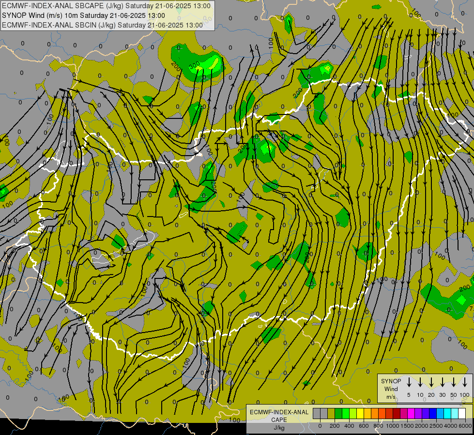Click the 100 label under the last wind arrow
Image resolution: width=474 pixels, height=435 pixels.
coord(465,395)
